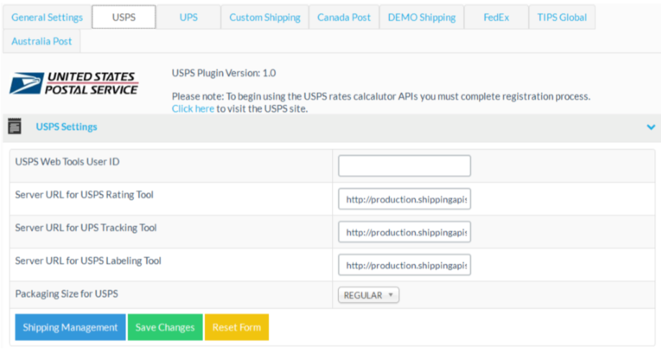The image size is (661, 349).
Task: Click the Reset Form button
Action: pos(237,327)
